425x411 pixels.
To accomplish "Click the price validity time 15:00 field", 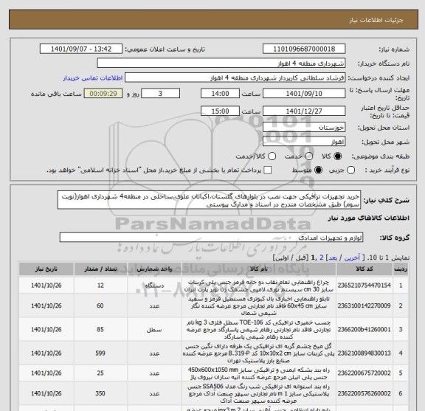I will point(220,111).
